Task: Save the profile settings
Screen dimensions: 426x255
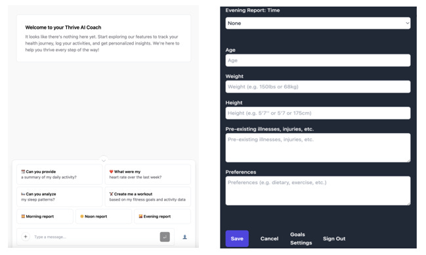Action: click(237, 239)
